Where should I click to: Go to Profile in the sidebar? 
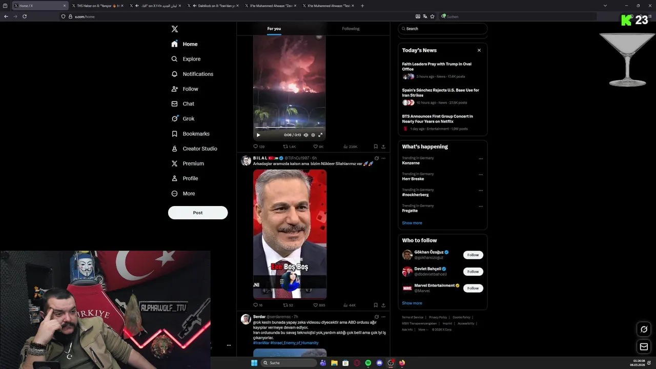click(184, 178)
